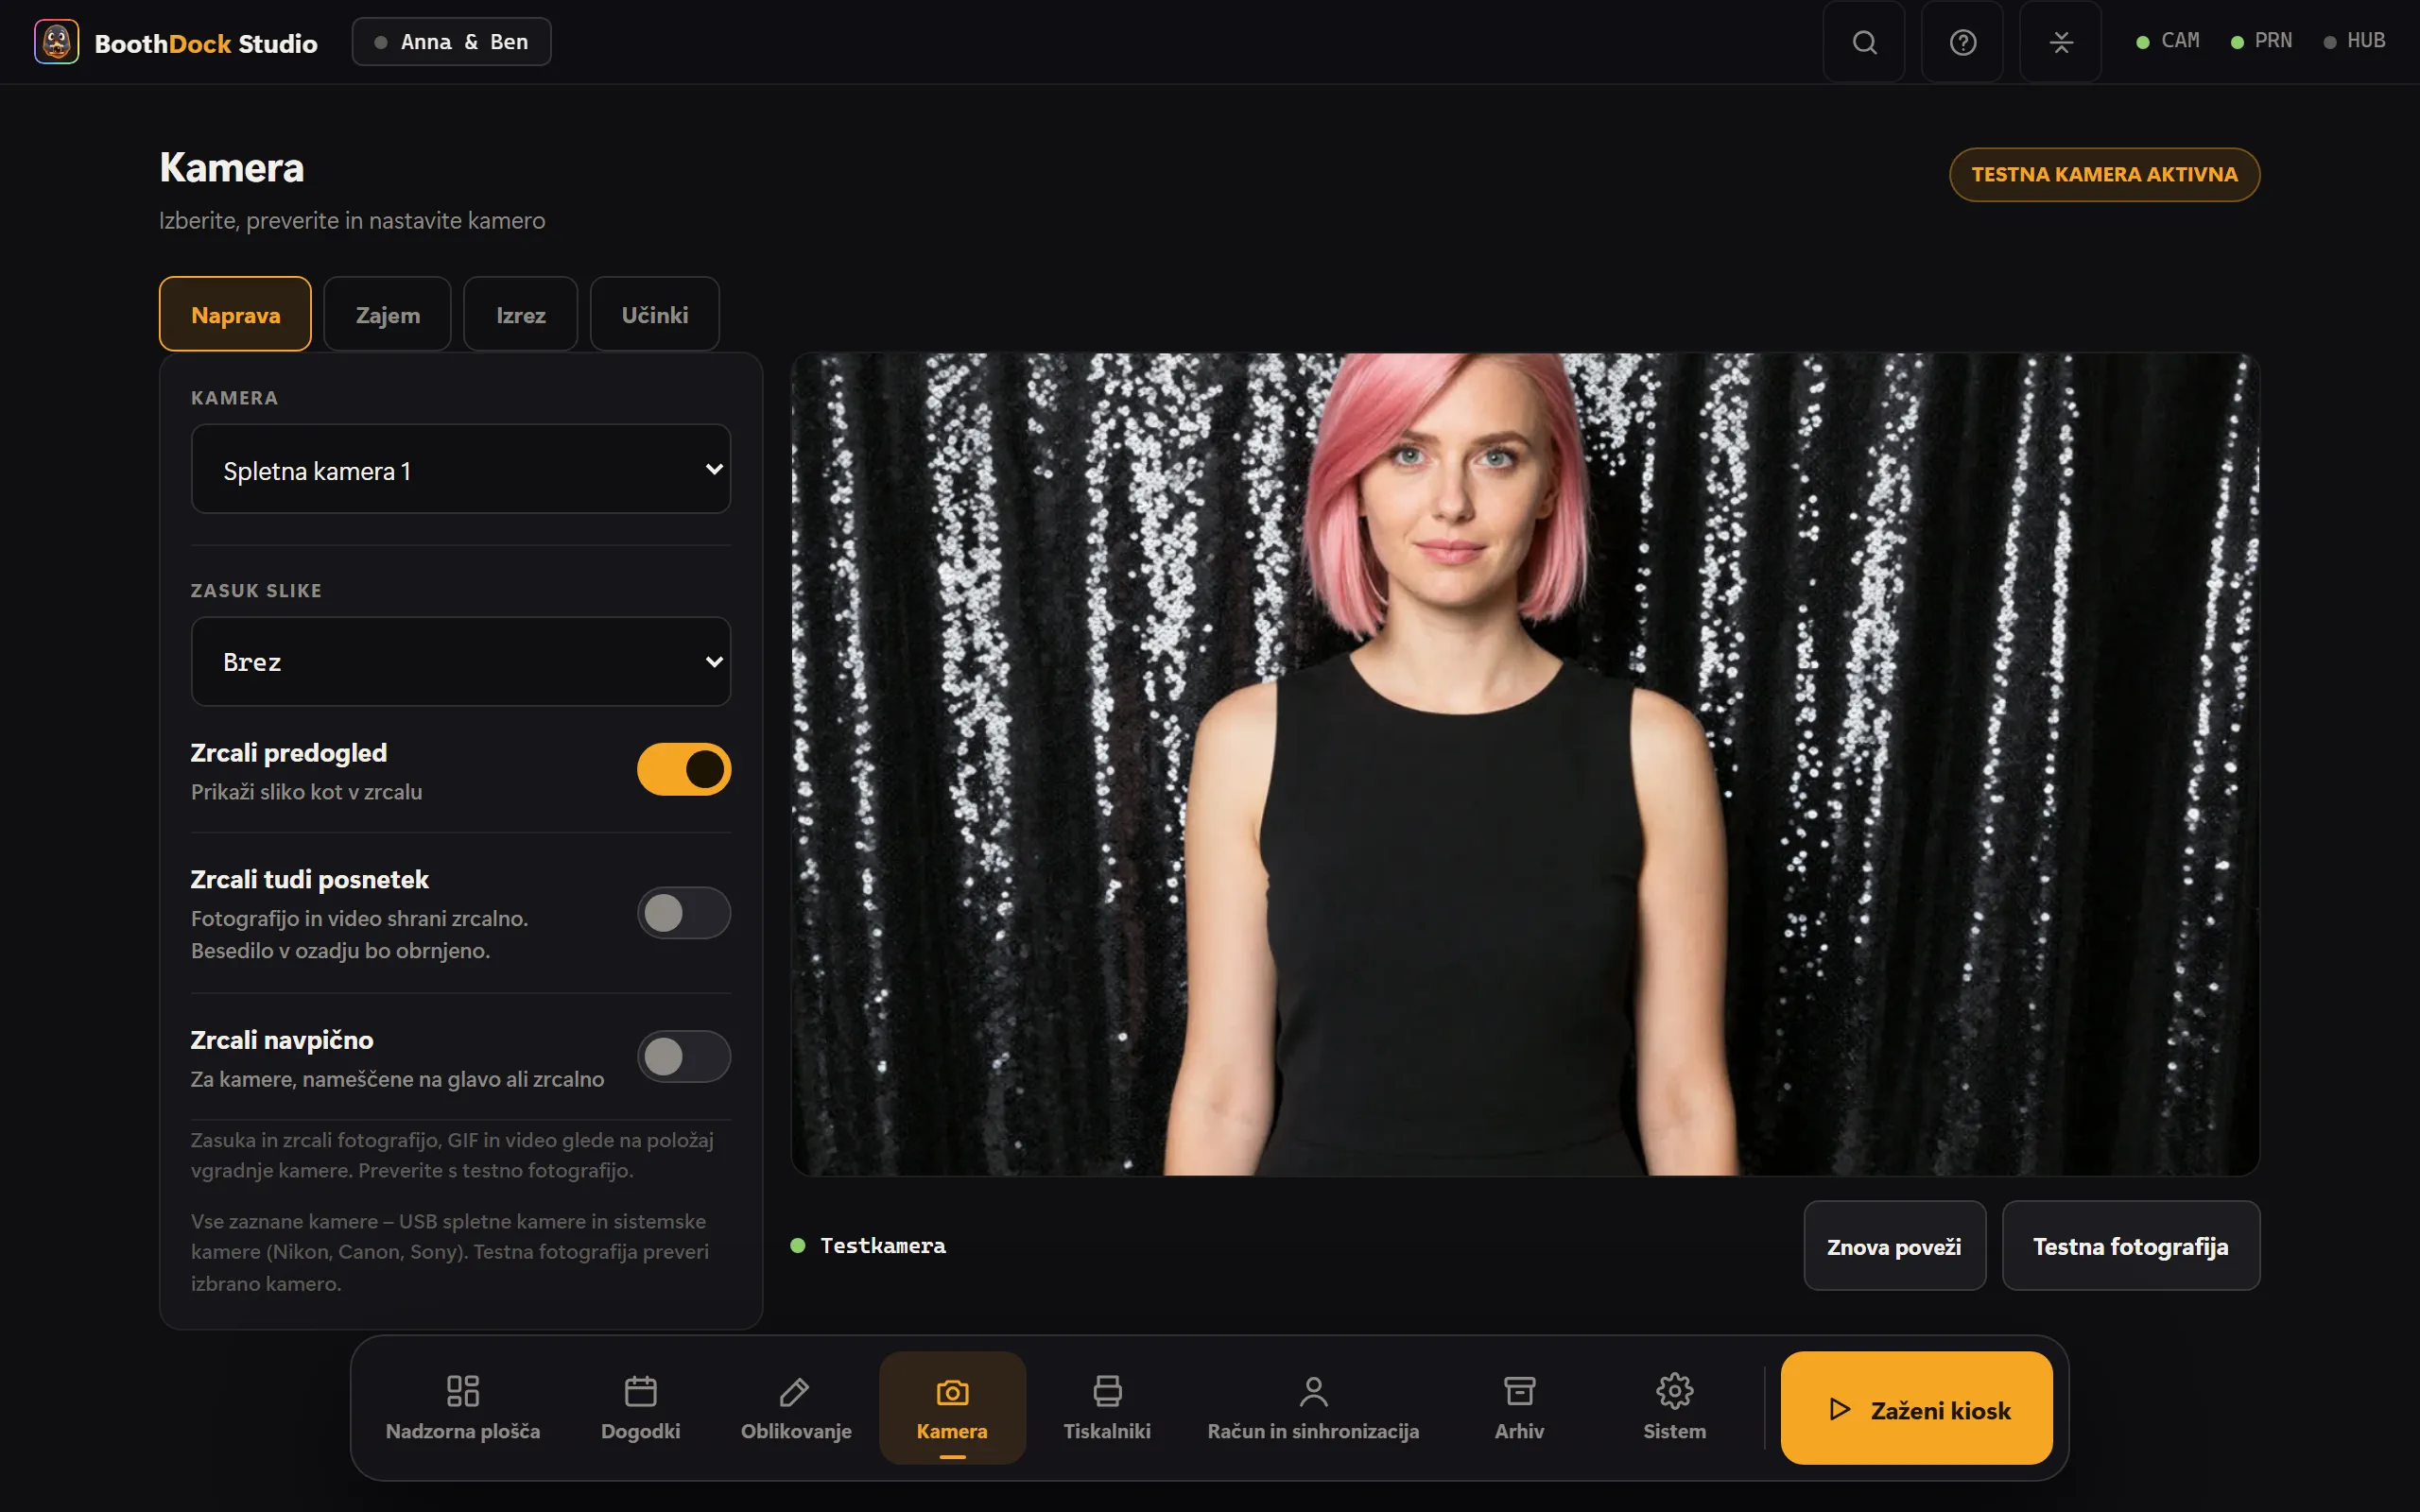The image size is (2420, 1512).
Task: Open the search icon in header
Action: pyautogui.click(x=1864, y=42)
